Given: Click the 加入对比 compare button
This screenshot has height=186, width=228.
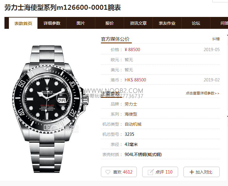Looking at the screenshot, I should pyautogui.click(x=202, y=172).
